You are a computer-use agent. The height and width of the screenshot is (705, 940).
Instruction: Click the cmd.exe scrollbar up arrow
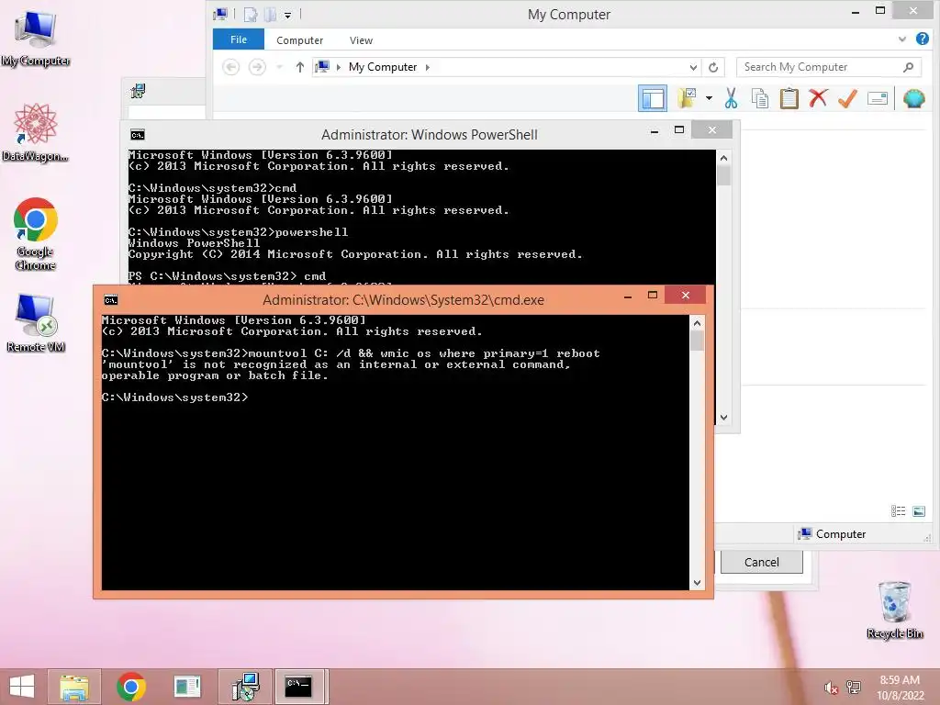click(x=697, y=323)
